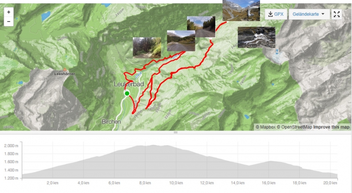Click the green start point marker
Screen dimensions: 352x193
[127, 93]
